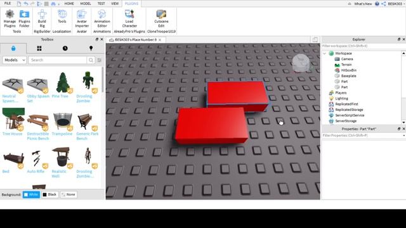Open Manage Plugins in the ribbon

click(10, 18)
